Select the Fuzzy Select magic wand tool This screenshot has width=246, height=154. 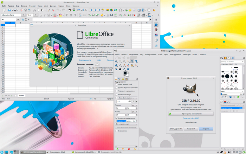[x=128, y=61]
